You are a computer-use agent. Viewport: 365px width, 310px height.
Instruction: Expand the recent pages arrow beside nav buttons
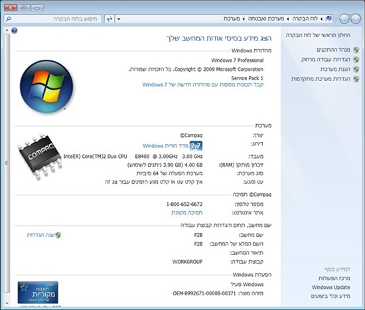[x=336, y=19]
